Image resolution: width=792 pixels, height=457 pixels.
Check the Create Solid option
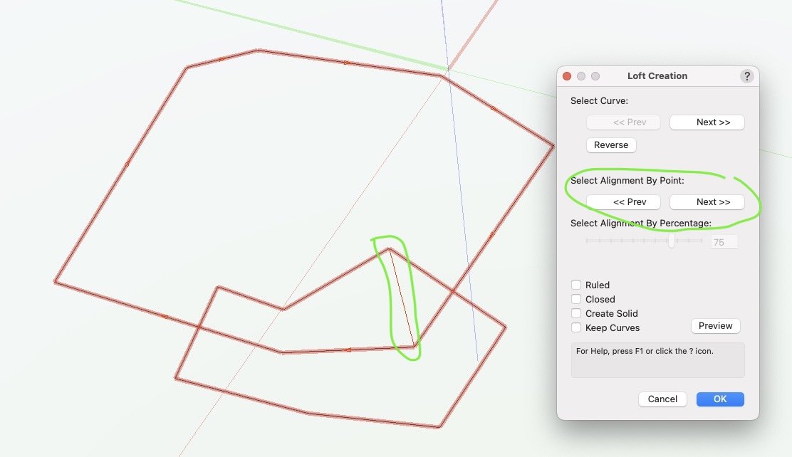click(576, 313)
